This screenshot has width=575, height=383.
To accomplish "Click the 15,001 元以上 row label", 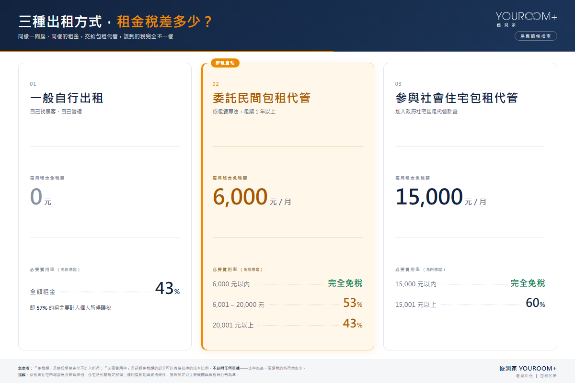I will click(x=416, y=304).
